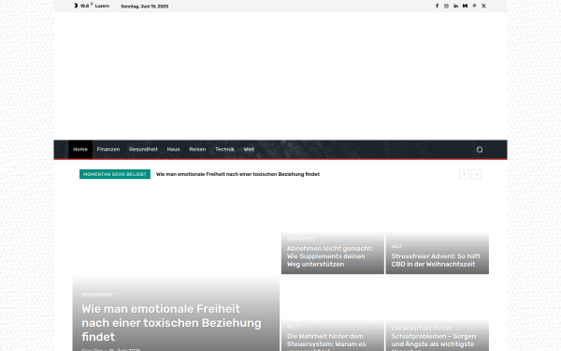Open article 'Stressfreier Advent' about CBD
Image resolution: width=561 pixels, height=351 pixels.
click(x=436, y=260)
